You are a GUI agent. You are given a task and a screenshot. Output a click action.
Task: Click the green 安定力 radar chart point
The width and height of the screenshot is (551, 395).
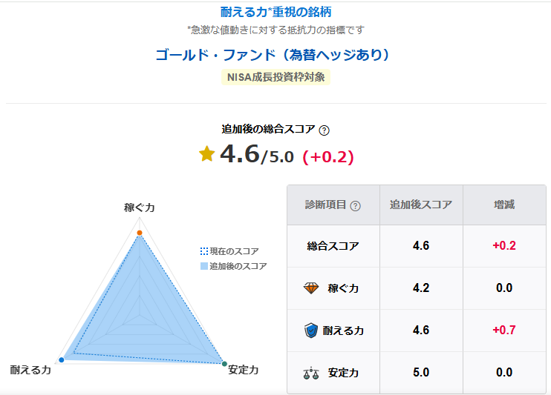click(225, 362)
